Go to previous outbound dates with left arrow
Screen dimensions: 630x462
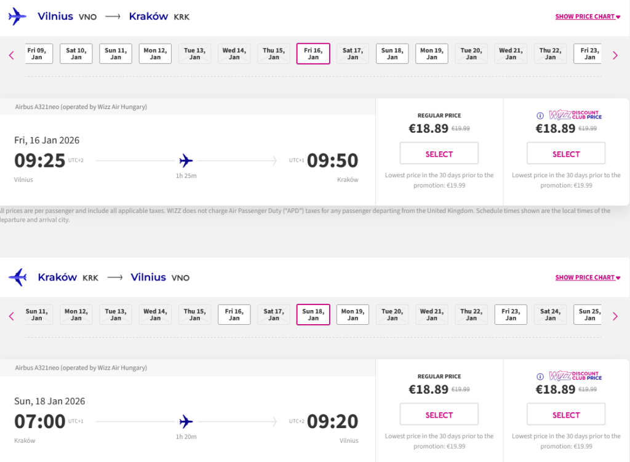(11, 55)
